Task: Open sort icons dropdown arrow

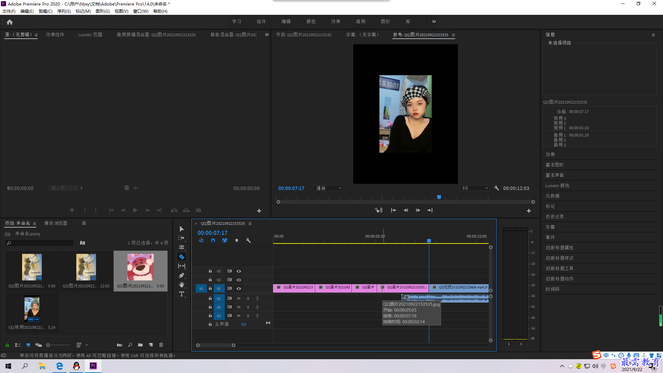Action: tap(87, 345)
